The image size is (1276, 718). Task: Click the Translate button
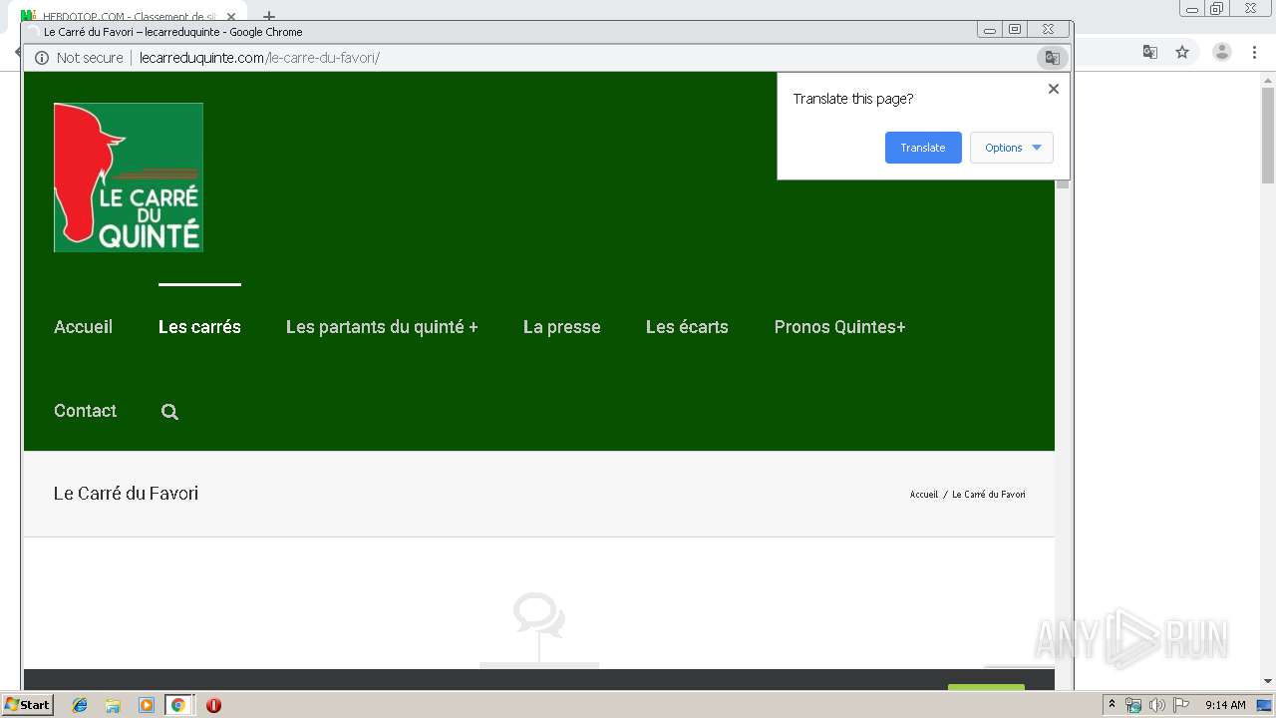tap(923, 148)
